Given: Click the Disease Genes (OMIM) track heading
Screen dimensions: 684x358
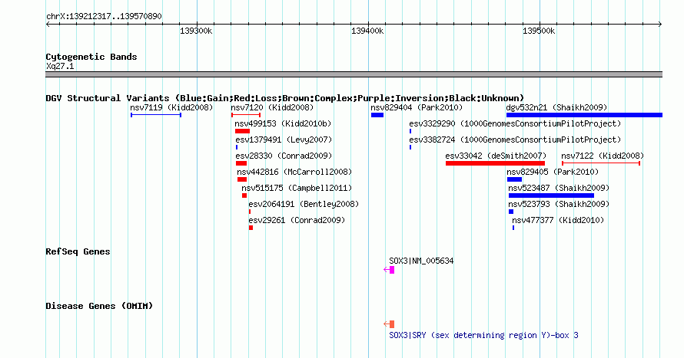Looking at the screenshot, I should (x=99, y=306).
